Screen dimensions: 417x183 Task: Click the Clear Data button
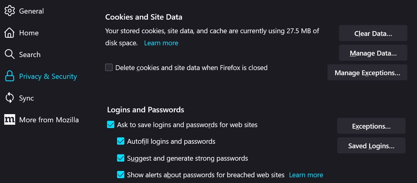[373, 33]
